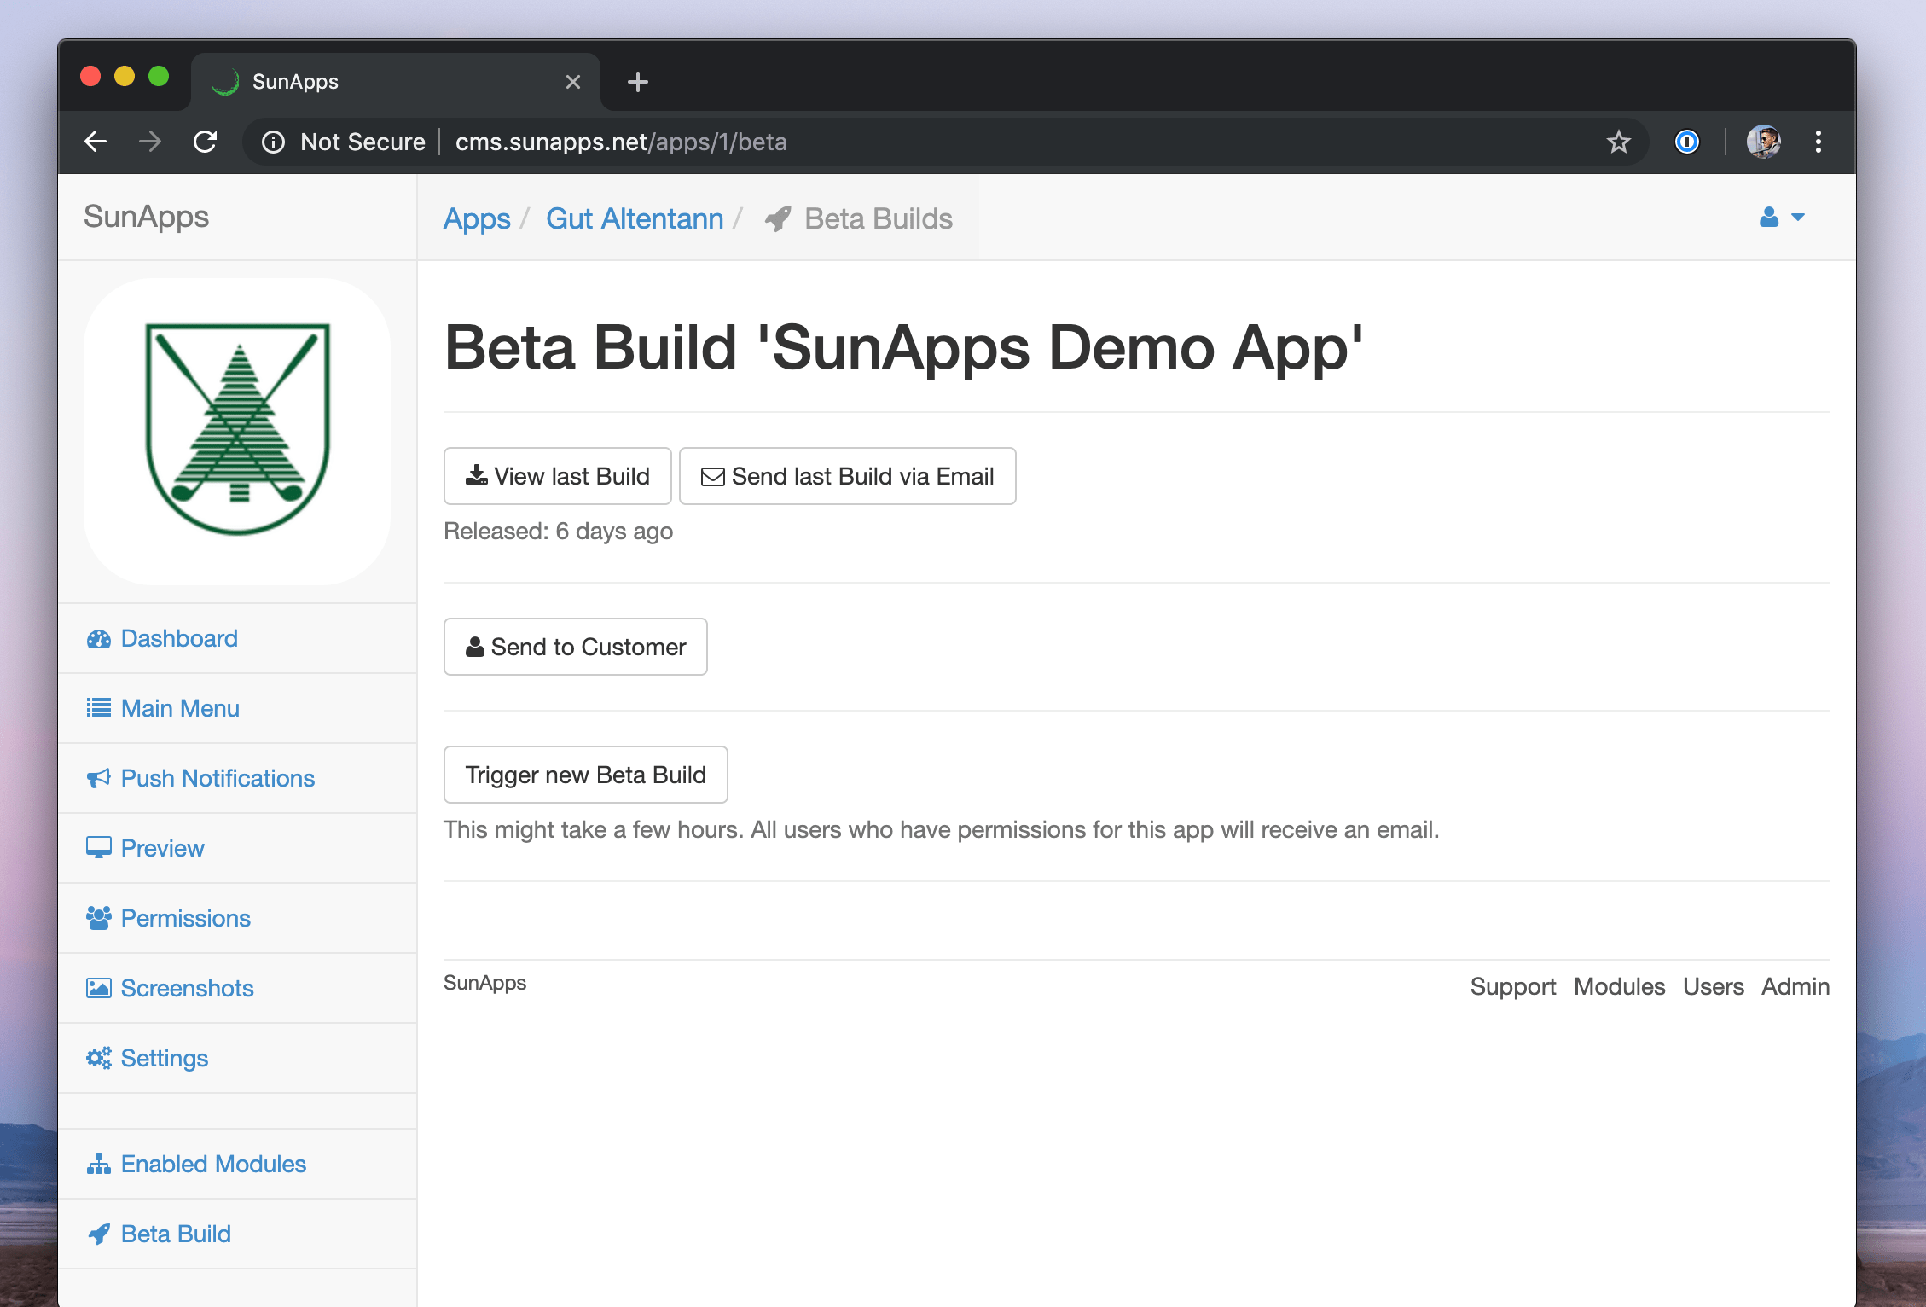Viewport: 1926px width, 1307px height.
Task: Click the Gut Altentann app logo thumbnail
Action: (237, 431)
